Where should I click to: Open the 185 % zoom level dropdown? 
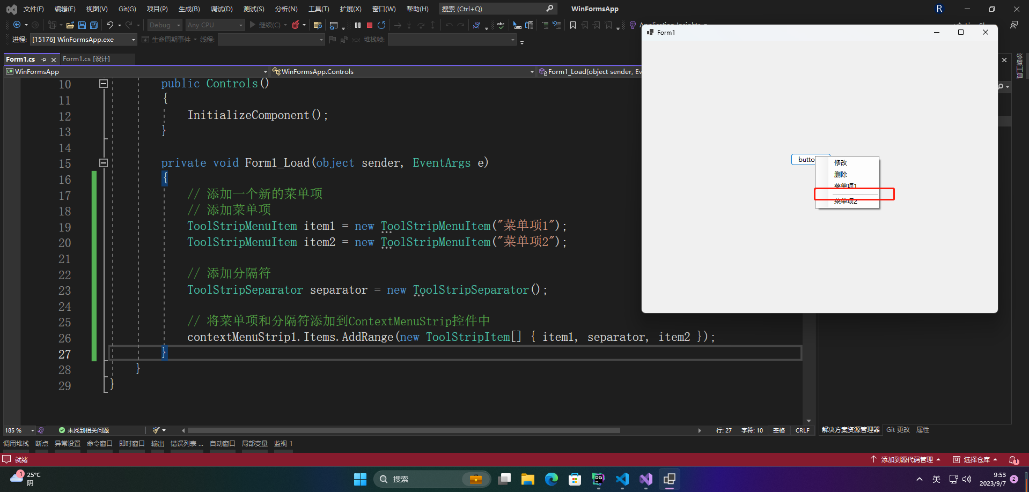(x=19, y=430)
